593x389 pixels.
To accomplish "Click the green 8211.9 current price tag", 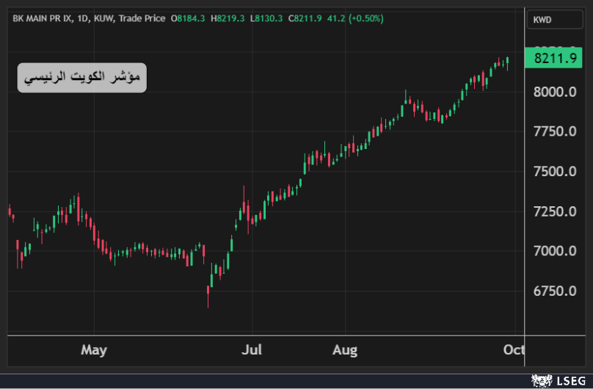I will click(554, 58).
